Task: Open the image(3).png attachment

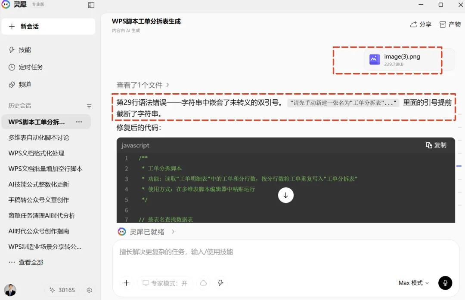Action: click(409, 60)
